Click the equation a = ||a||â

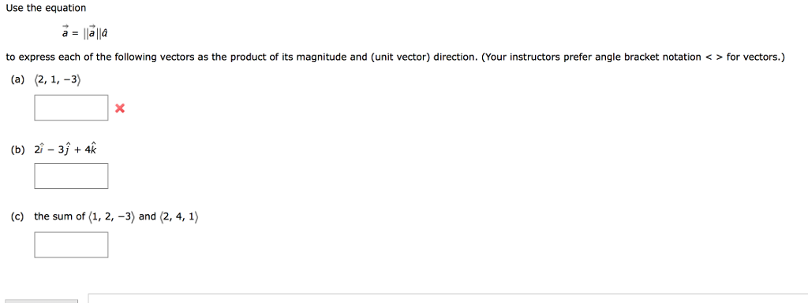tap(84, 32)
